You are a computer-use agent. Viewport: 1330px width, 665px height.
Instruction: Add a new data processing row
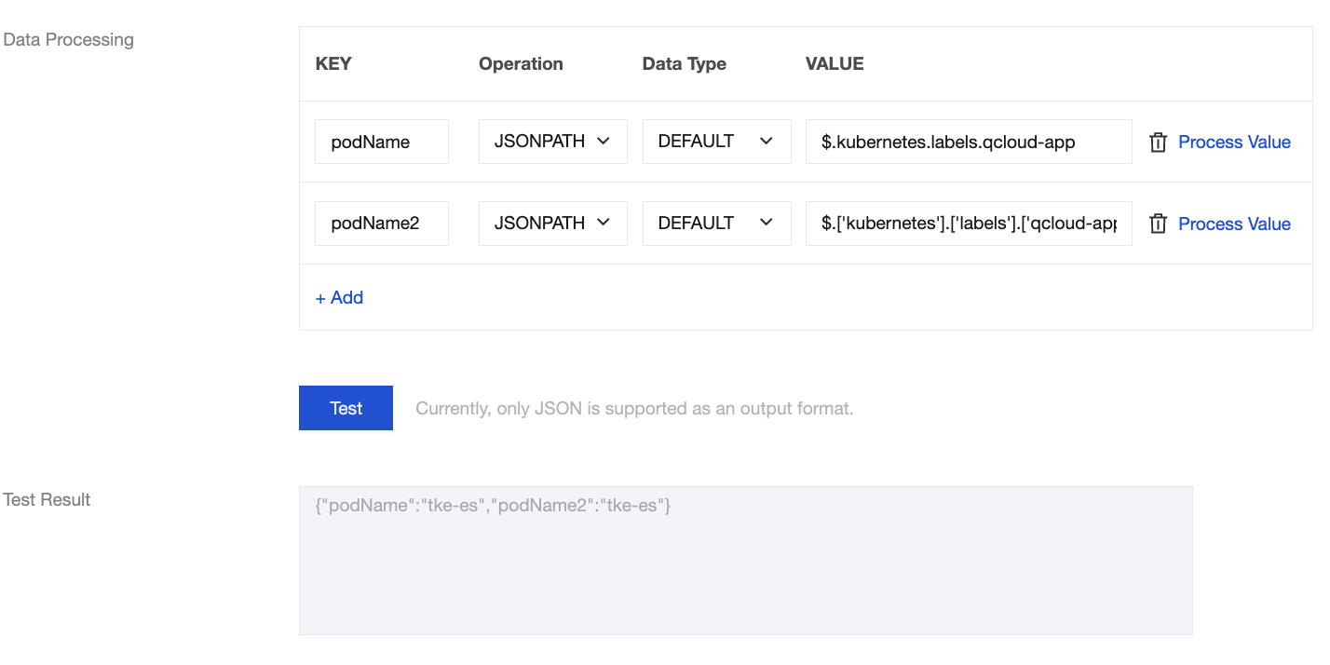339,298
